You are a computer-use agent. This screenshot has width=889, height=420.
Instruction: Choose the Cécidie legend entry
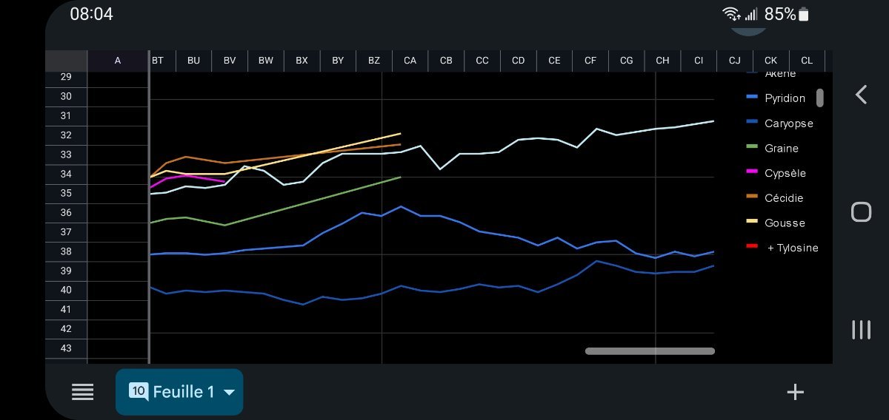pyautogui.click(x=783, y=198)
